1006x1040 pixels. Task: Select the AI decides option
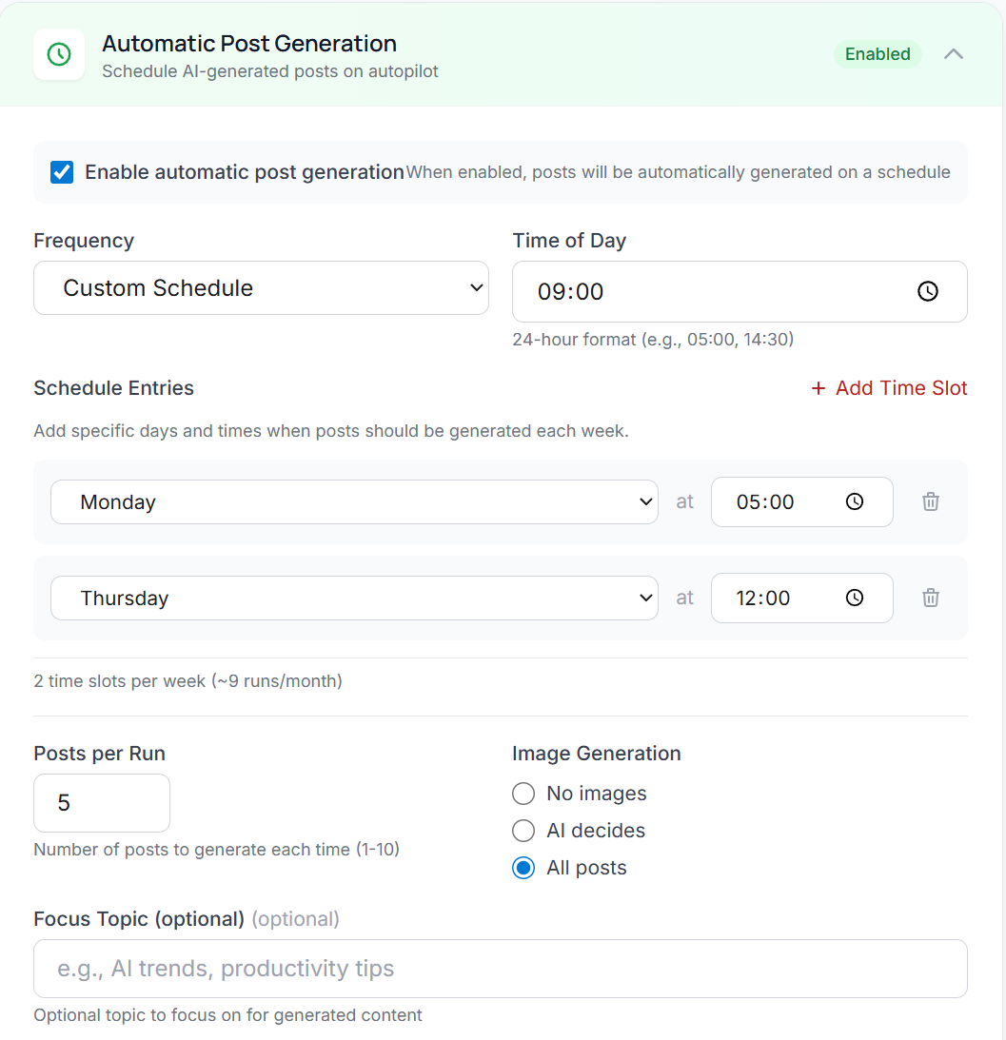coord(523,831)
